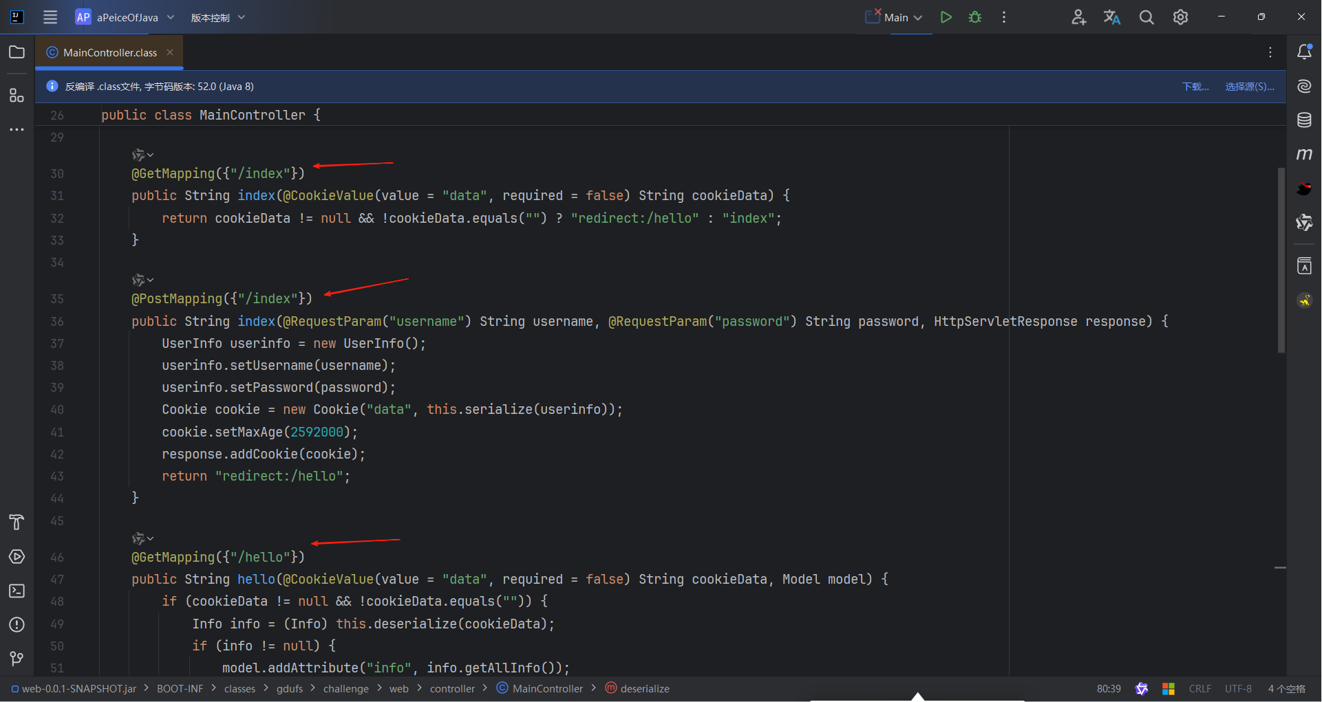Run the Main configuration
The width and height of the screenshot is (1322, 702).
946,17
